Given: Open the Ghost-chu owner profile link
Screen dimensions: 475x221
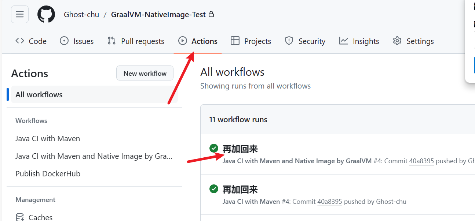Looking at the screenshot, I should (x=81, y=15).
